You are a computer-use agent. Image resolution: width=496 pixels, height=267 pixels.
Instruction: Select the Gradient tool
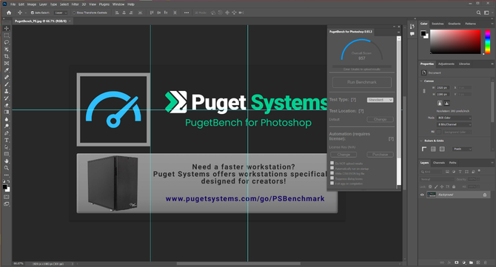pos(7,112)
